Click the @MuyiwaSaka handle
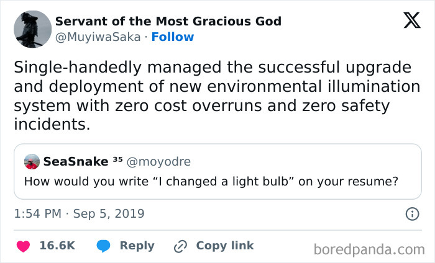Viewport: 435px width, 263px height. click(98, 37)
